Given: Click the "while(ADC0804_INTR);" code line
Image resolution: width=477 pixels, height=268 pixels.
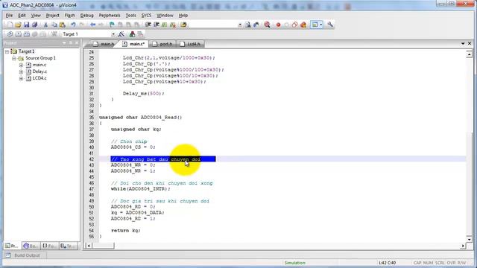Looking at the screenshot, I should coord(141,189).
